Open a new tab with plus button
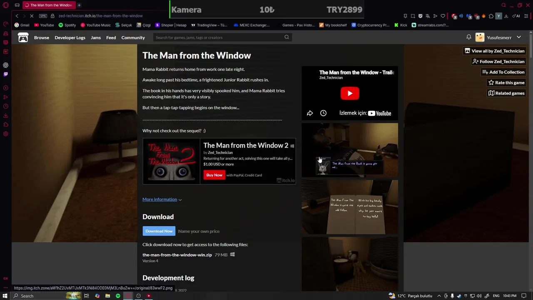This screenshot has height=300, width=533. click(x=79, y=5)
